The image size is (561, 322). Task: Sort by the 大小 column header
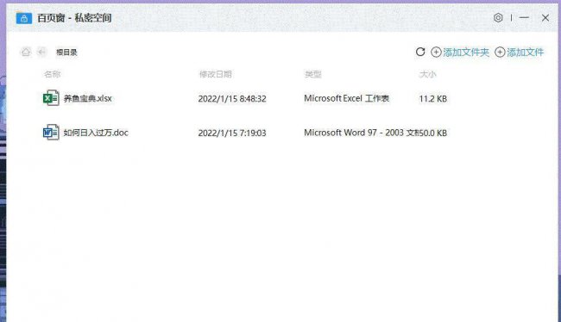coord(427,74)
